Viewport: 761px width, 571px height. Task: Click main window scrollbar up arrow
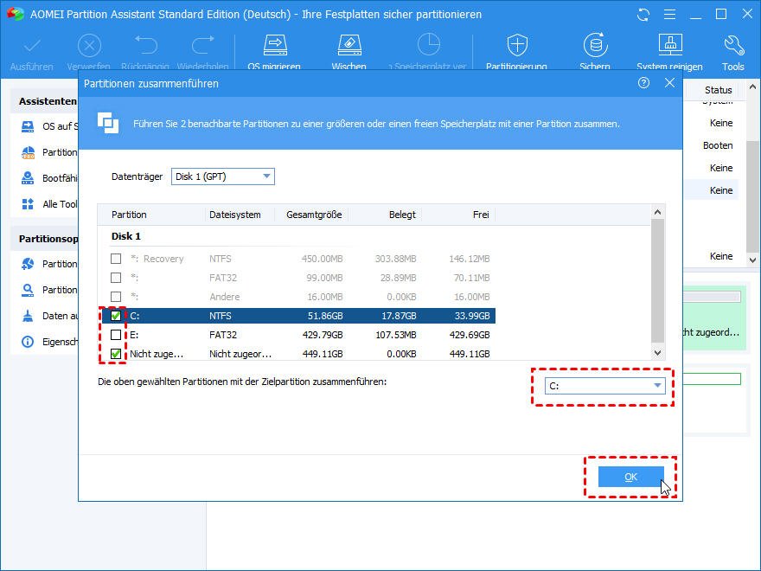752,87
